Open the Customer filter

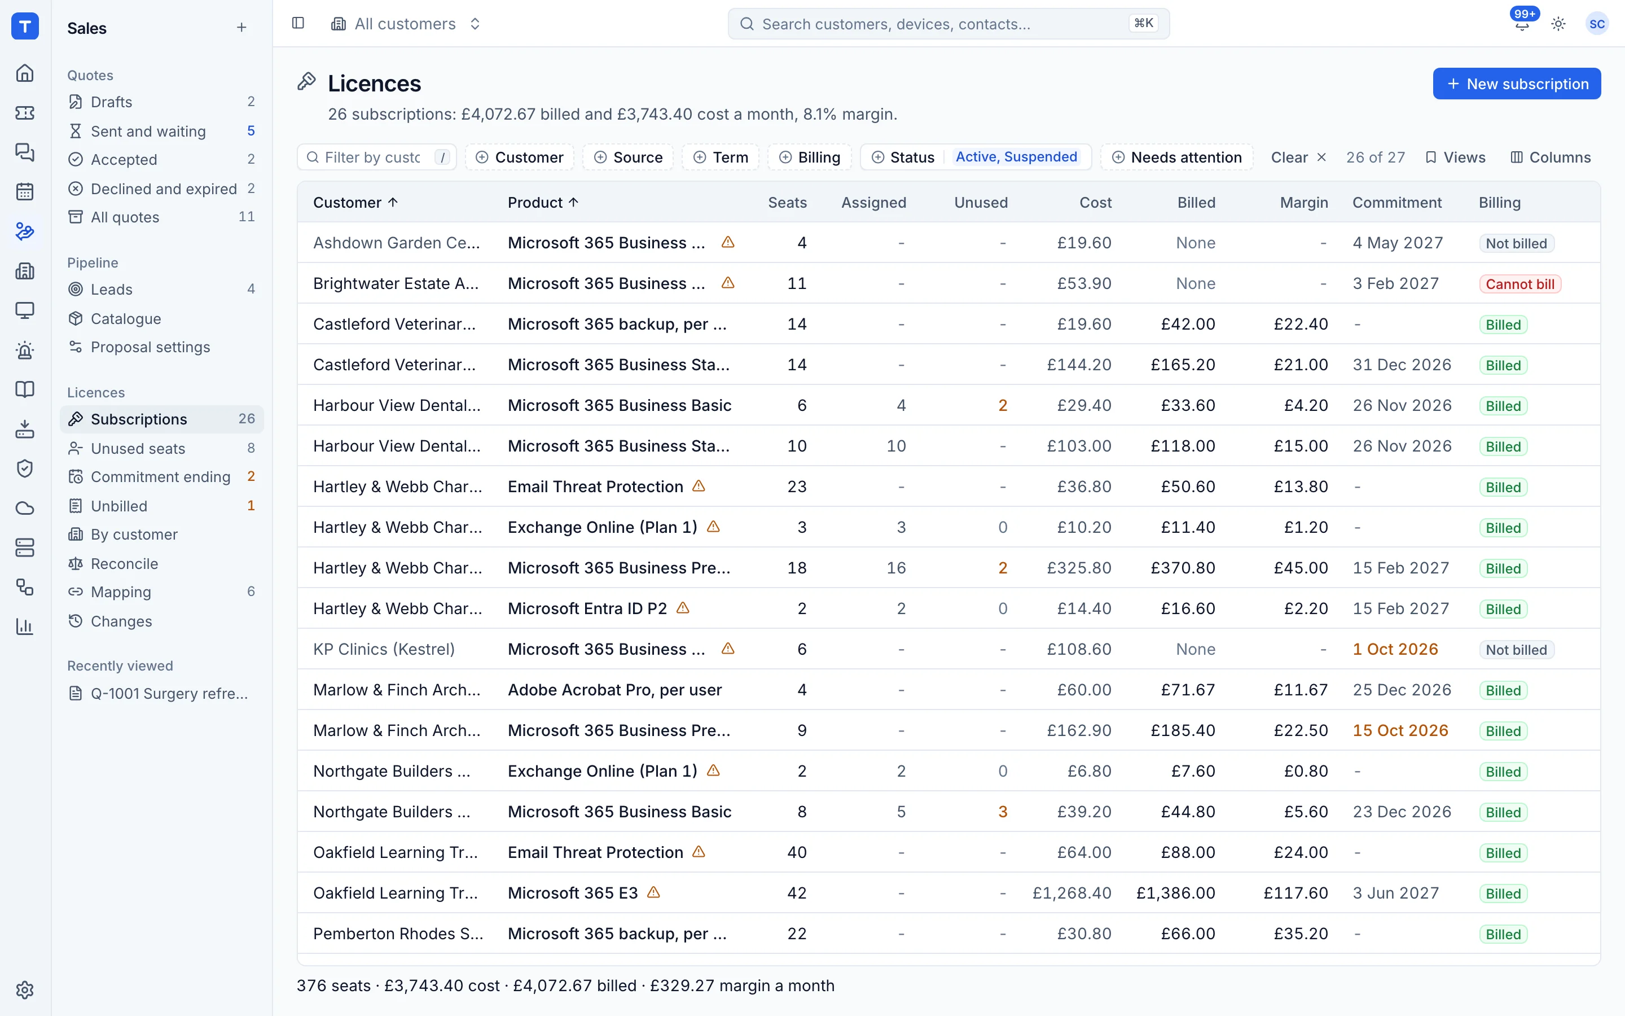519,157
